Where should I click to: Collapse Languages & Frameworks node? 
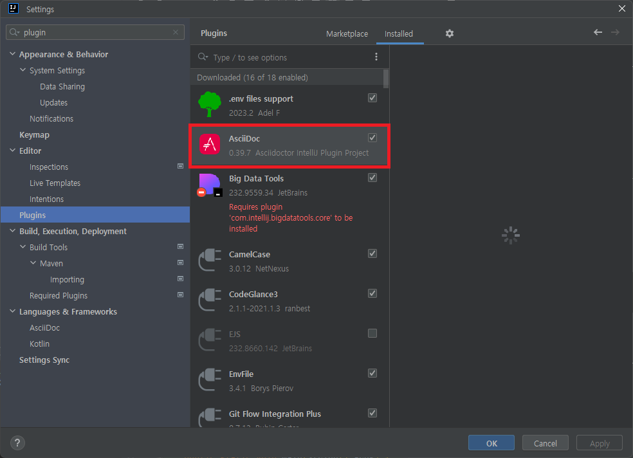pos(12,311)
